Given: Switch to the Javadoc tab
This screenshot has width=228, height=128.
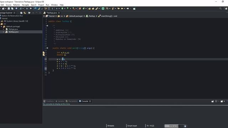Looking at the screenshot, I should pos(60,101).
